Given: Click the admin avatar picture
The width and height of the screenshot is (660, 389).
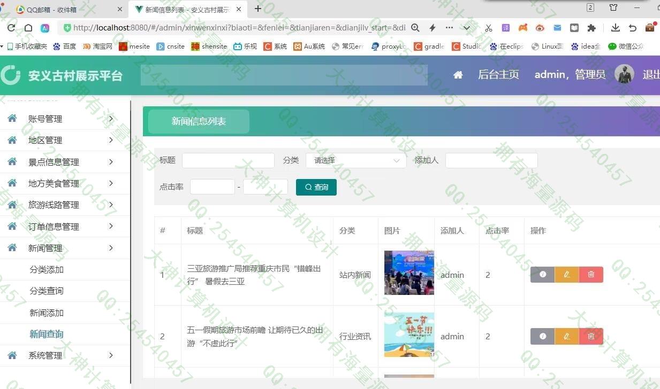Looking at the screenshot, I should pyautogui.click(x=624, y=74).
